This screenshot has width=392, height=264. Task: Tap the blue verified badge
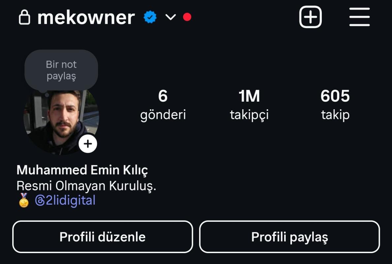pyautogui.click(x=150, y=17)
